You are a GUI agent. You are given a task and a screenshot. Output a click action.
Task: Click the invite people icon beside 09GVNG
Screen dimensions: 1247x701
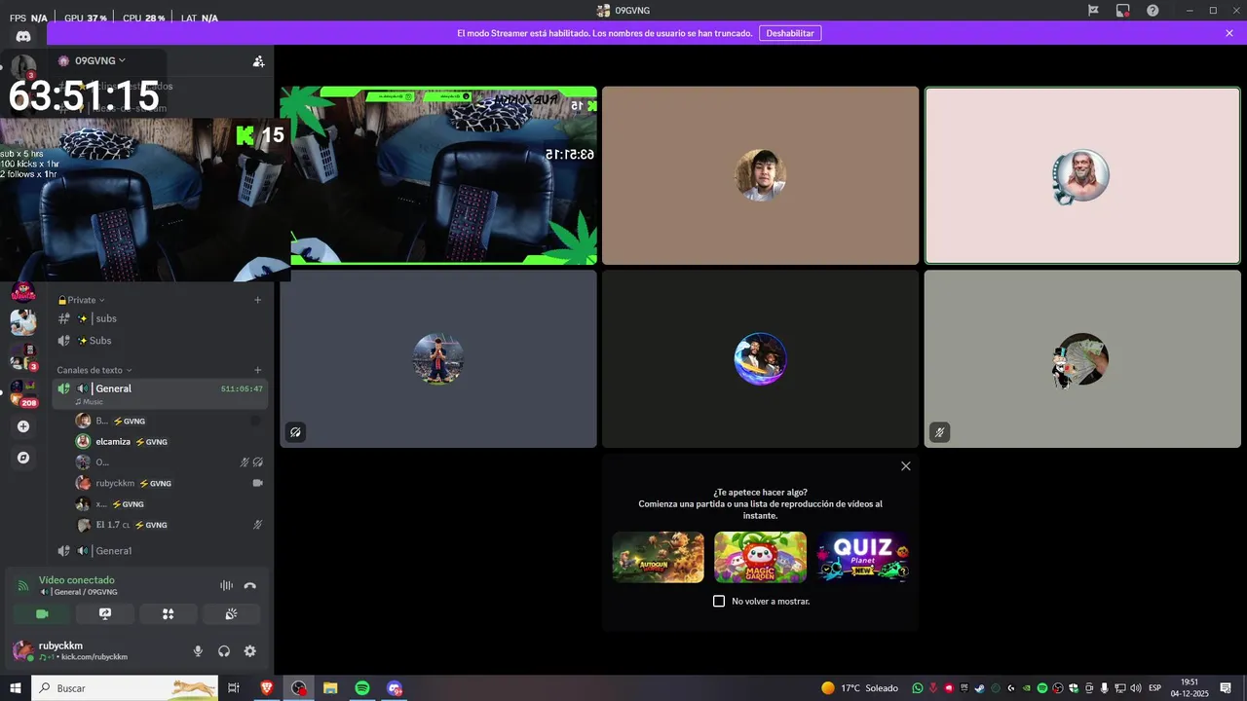tap(258, 60)
